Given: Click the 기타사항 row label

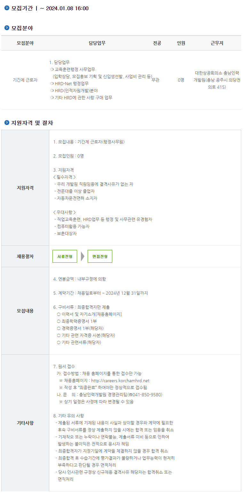Looking at the screenshot, I should [x=25, y=423].
